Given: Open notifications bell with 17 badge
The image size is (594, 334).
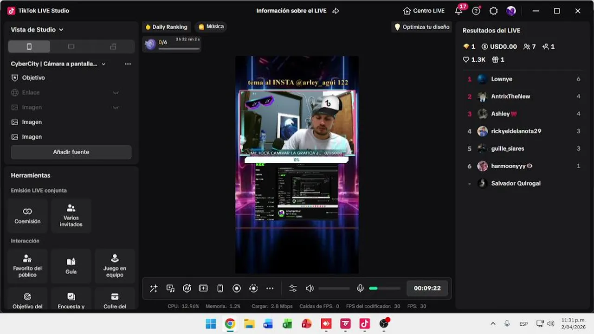Looking at the screenshot, I should point(458,11).
